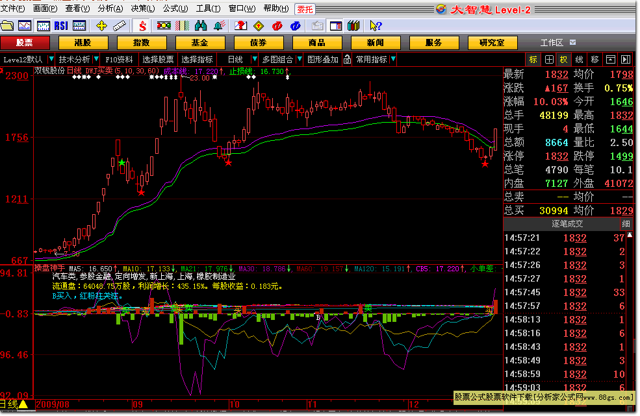Open the 工作区 workspace dropdown
Screen dimensions: 640x416
point(572,42)
